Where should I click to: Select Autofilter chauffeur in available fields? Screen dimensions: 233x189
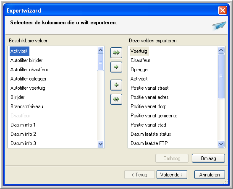(29, 70)
